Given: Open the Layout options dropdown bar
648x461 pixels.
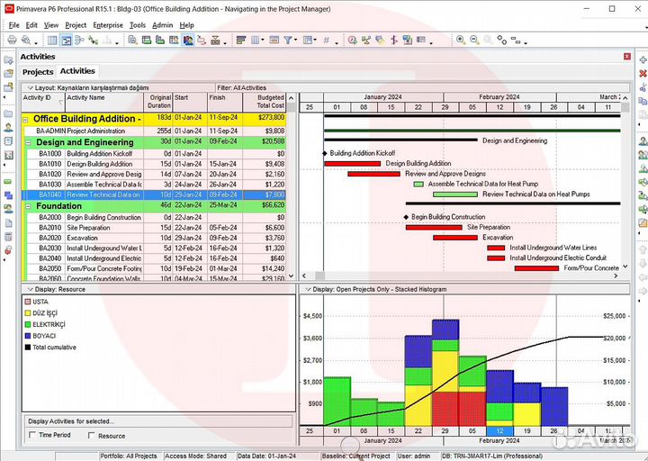Looking at the screenshot, I should (118, 87).
